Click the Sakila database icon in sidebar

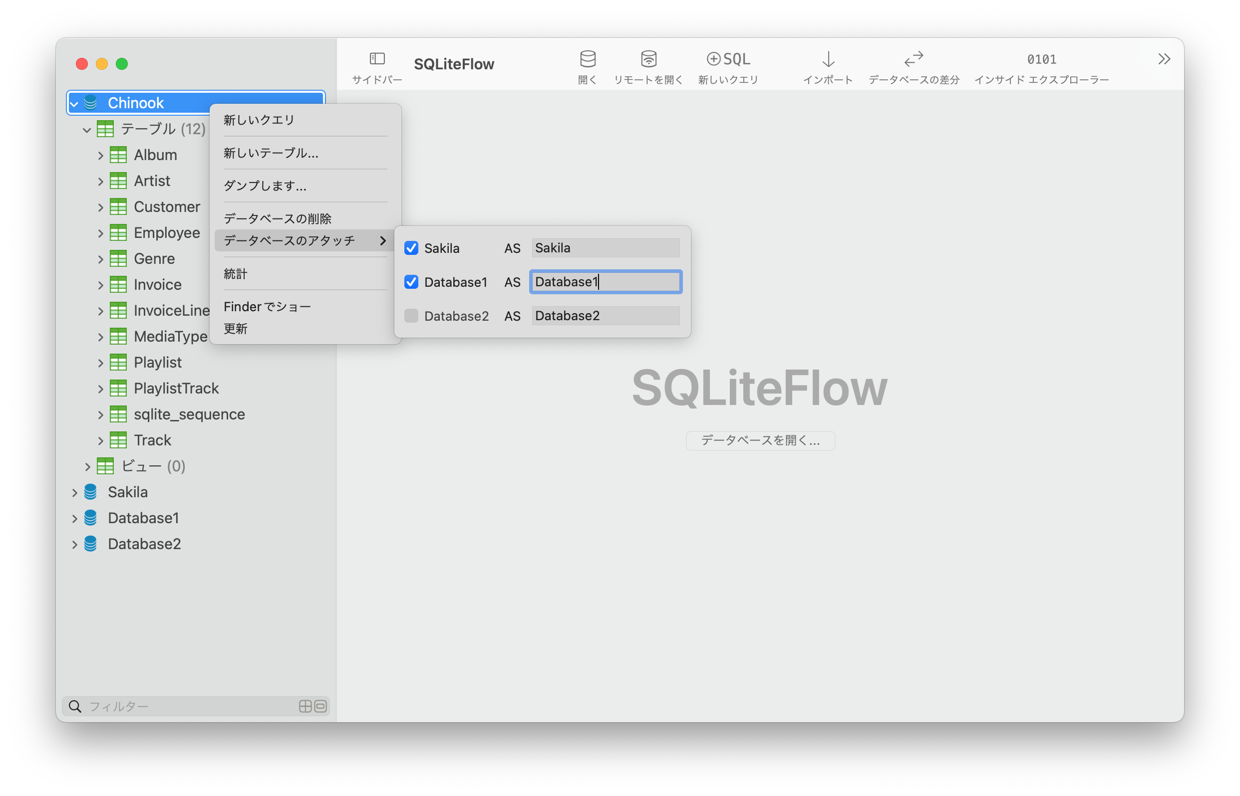[90, 492]
